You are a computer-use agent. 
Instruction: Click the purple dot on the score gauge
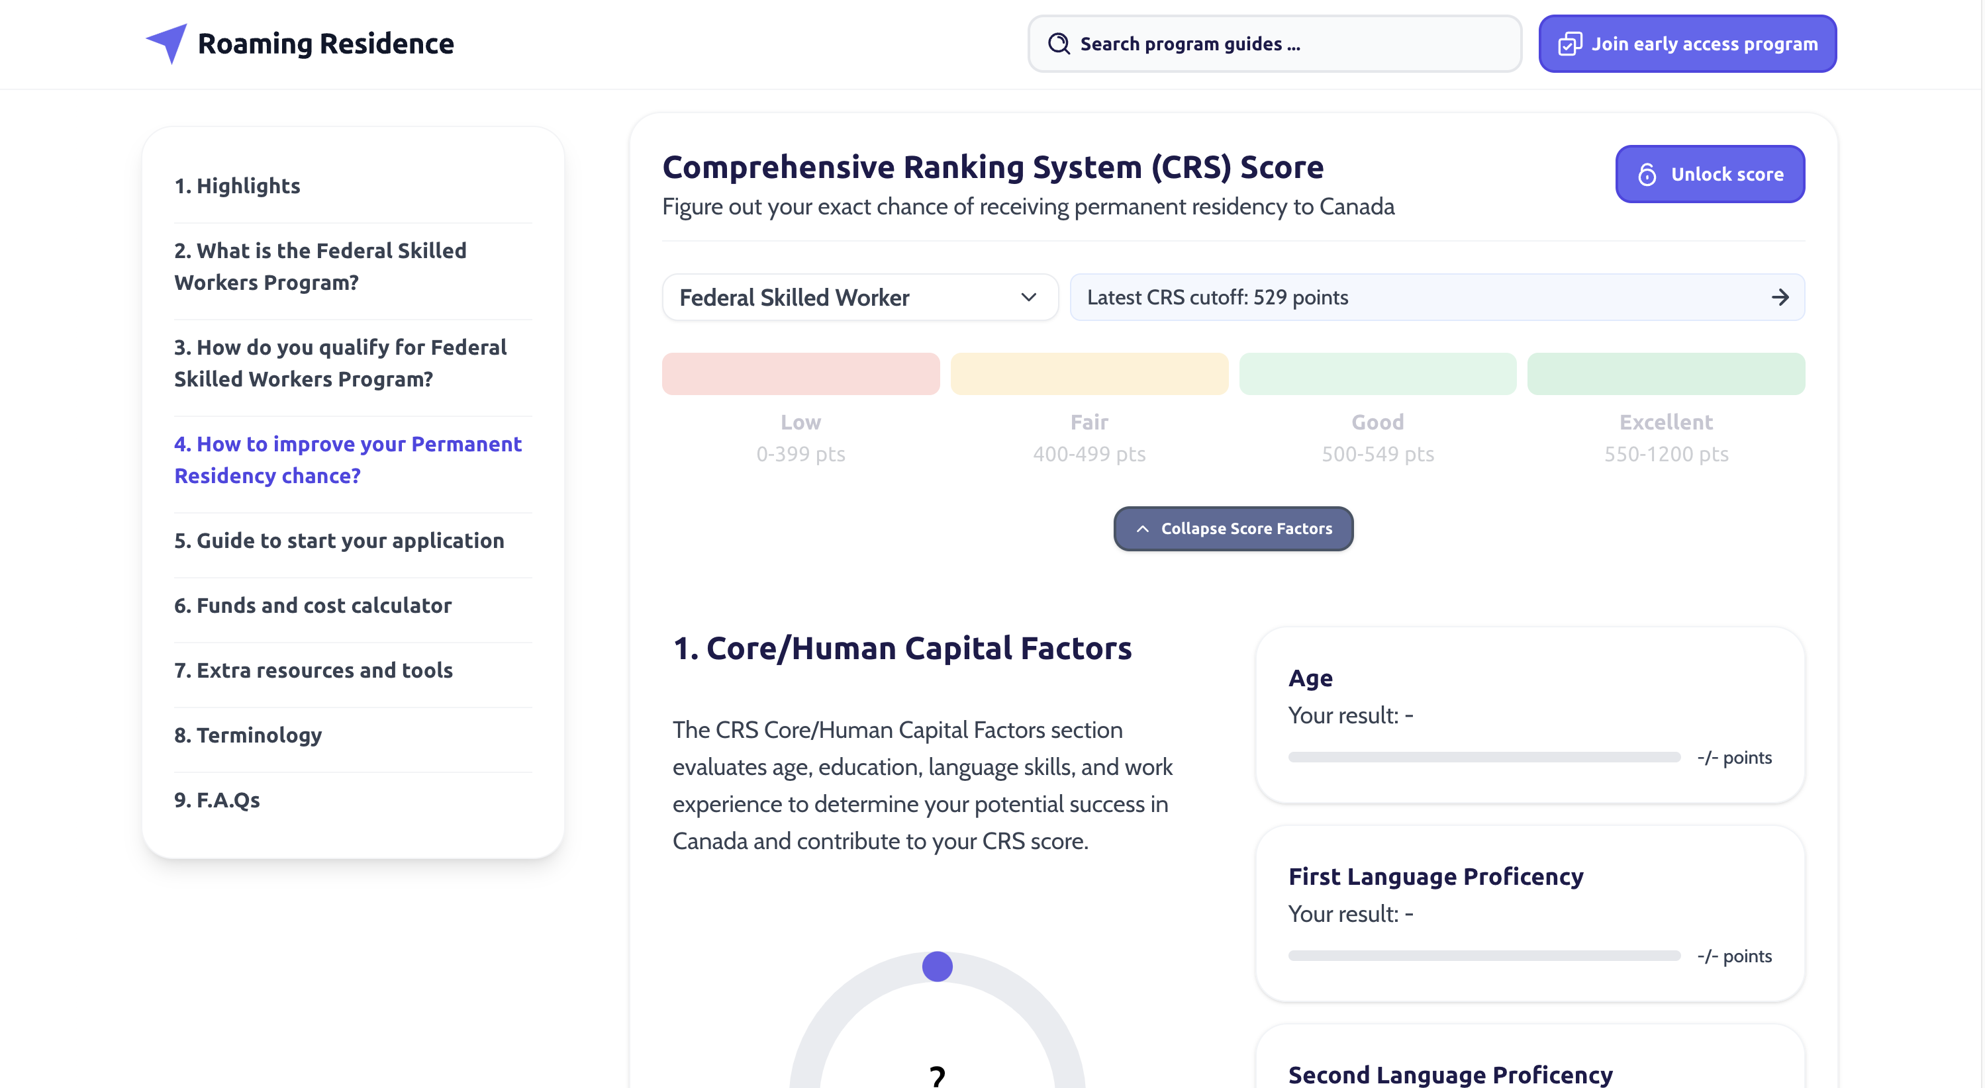pos(937,966)
